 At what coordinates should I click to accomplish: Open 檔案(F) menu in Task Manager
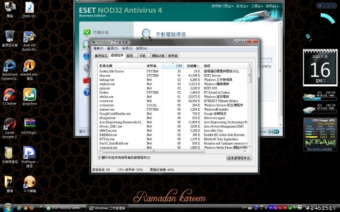coord(98,48)
